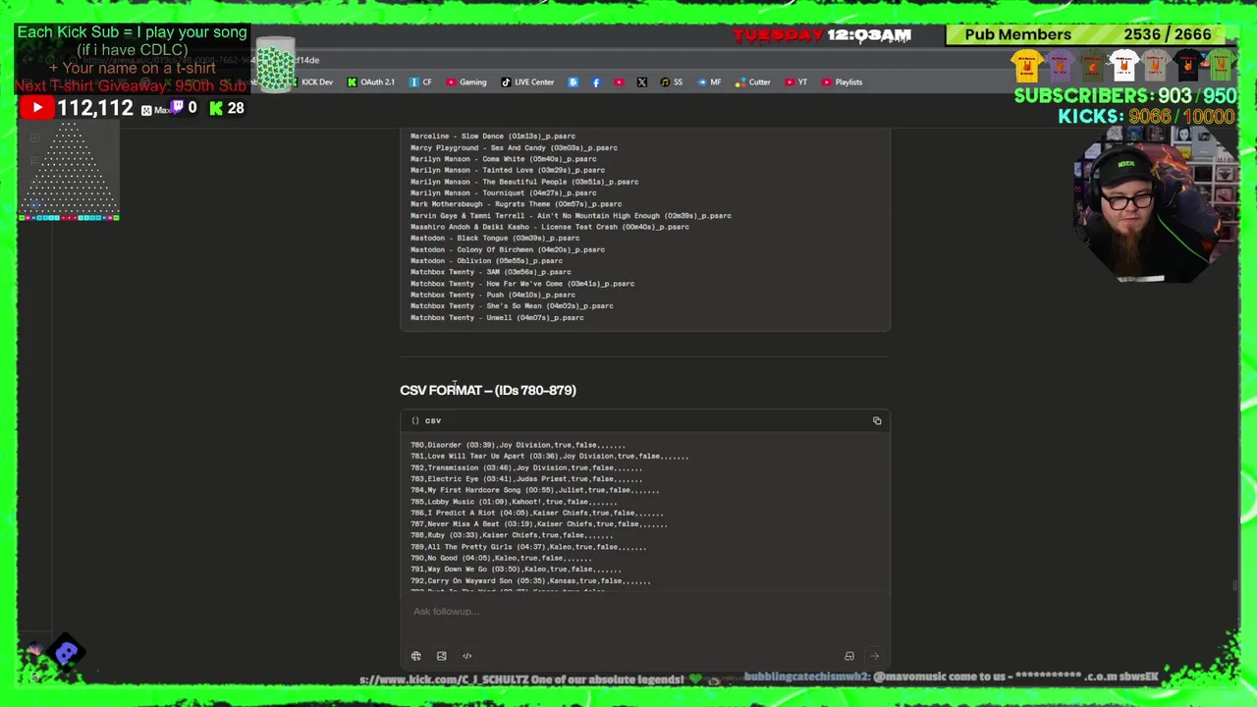1257x707 pixels.
Task: Select CSV row 788 Ruby
Action: click(512, 536)
